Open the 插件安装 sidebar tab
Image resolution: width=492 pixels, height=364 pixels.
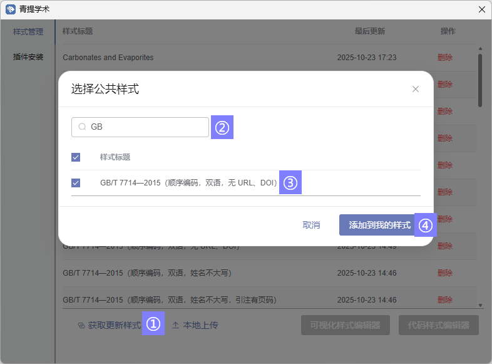[x=28, y=57]
